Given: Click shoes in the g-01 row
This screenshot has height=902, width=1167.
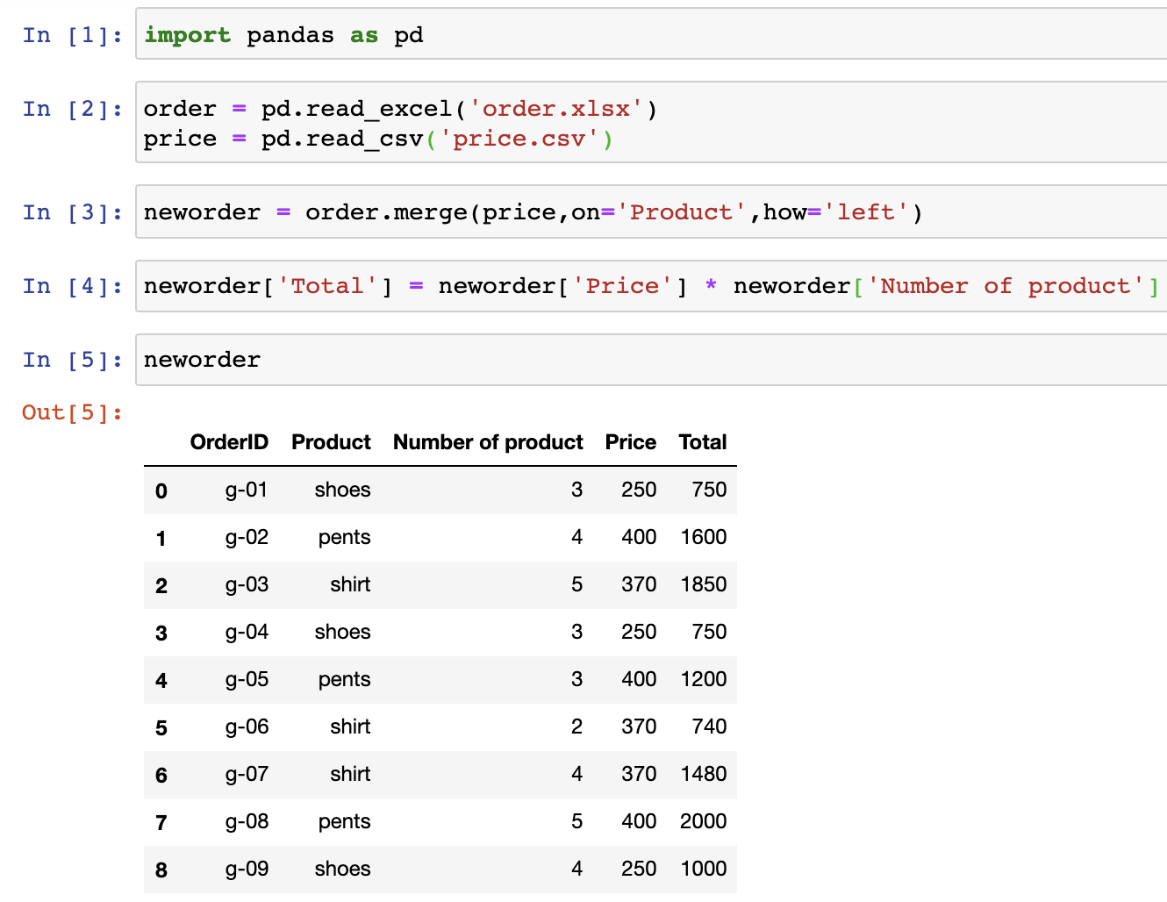Looking at the screenshot, I should (342, 490).
